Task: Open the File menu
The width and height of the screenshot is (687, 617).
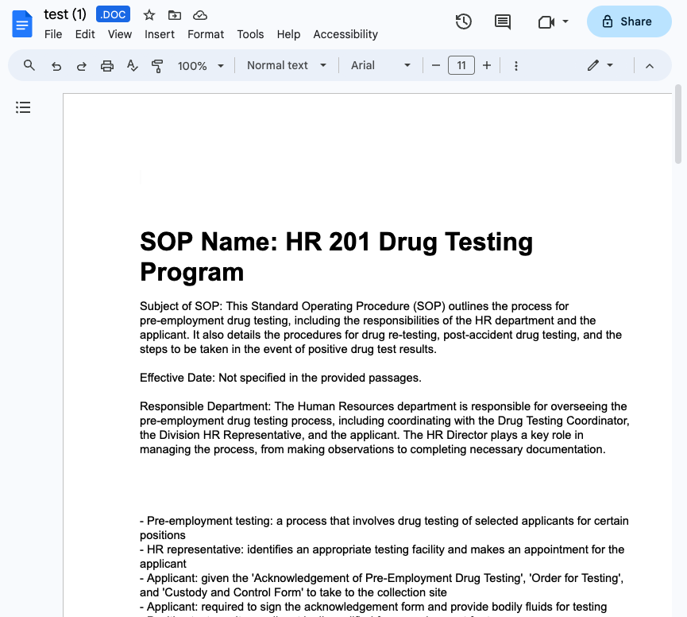Action: point(53,34)
